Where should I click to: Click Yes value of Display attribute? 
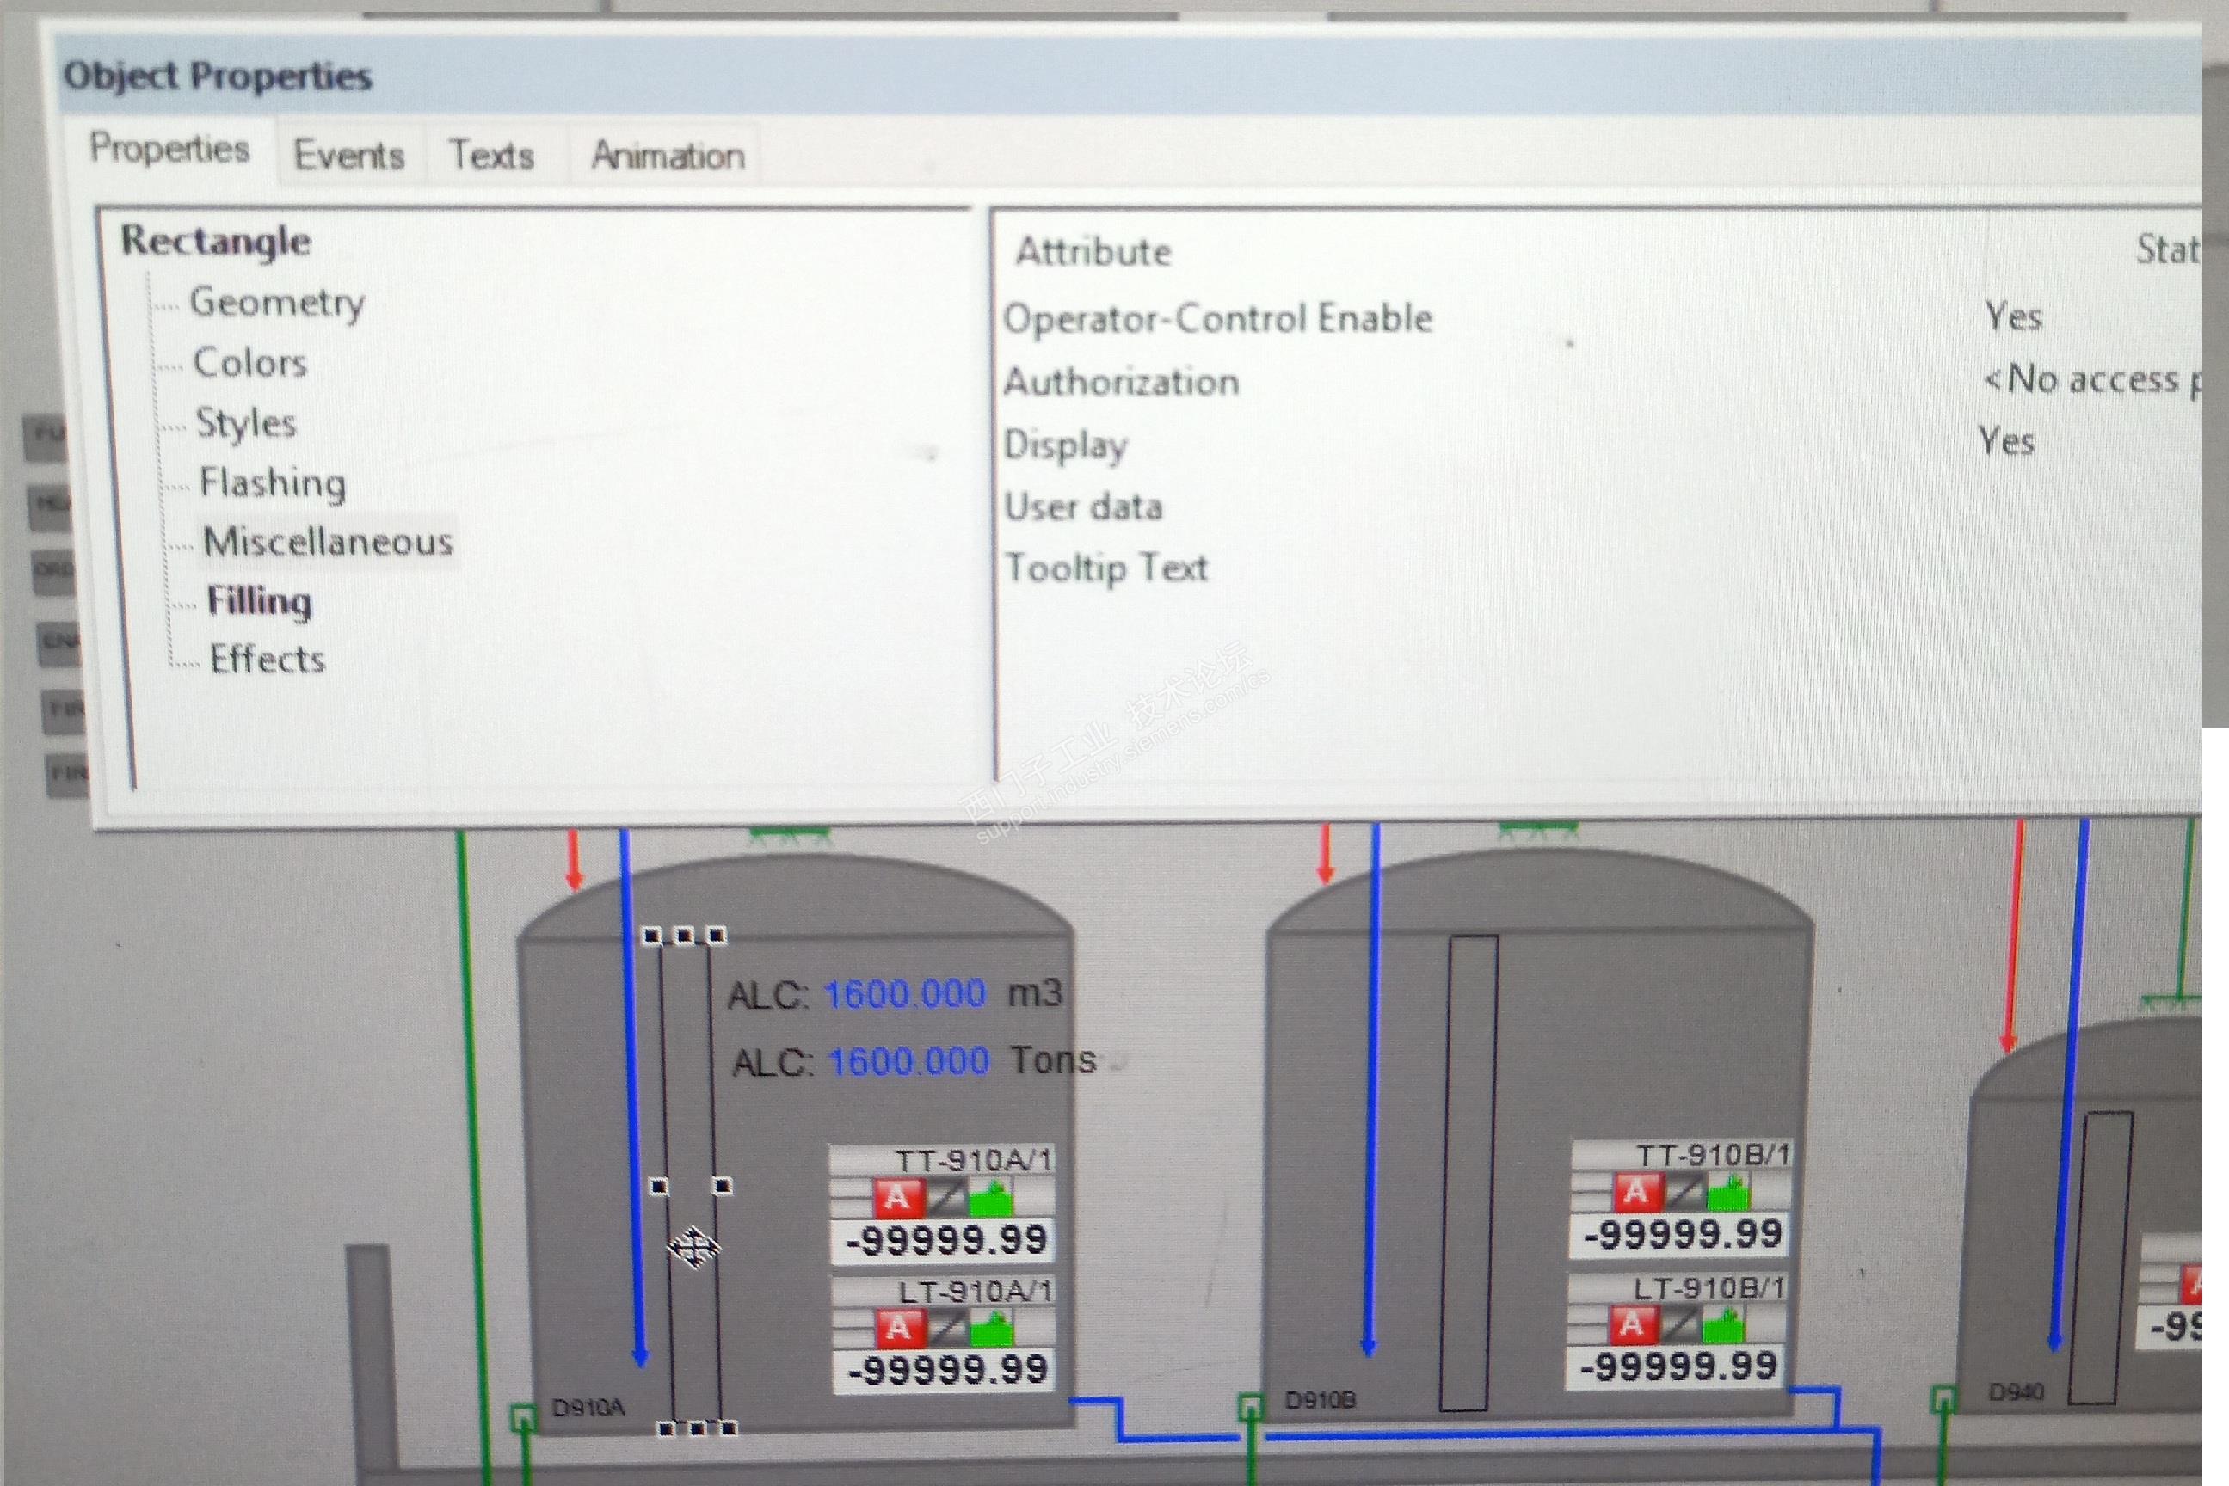2006,442
